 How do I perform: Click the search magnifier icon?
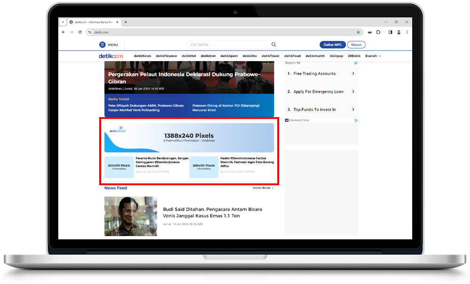click(x=274, y=45)
